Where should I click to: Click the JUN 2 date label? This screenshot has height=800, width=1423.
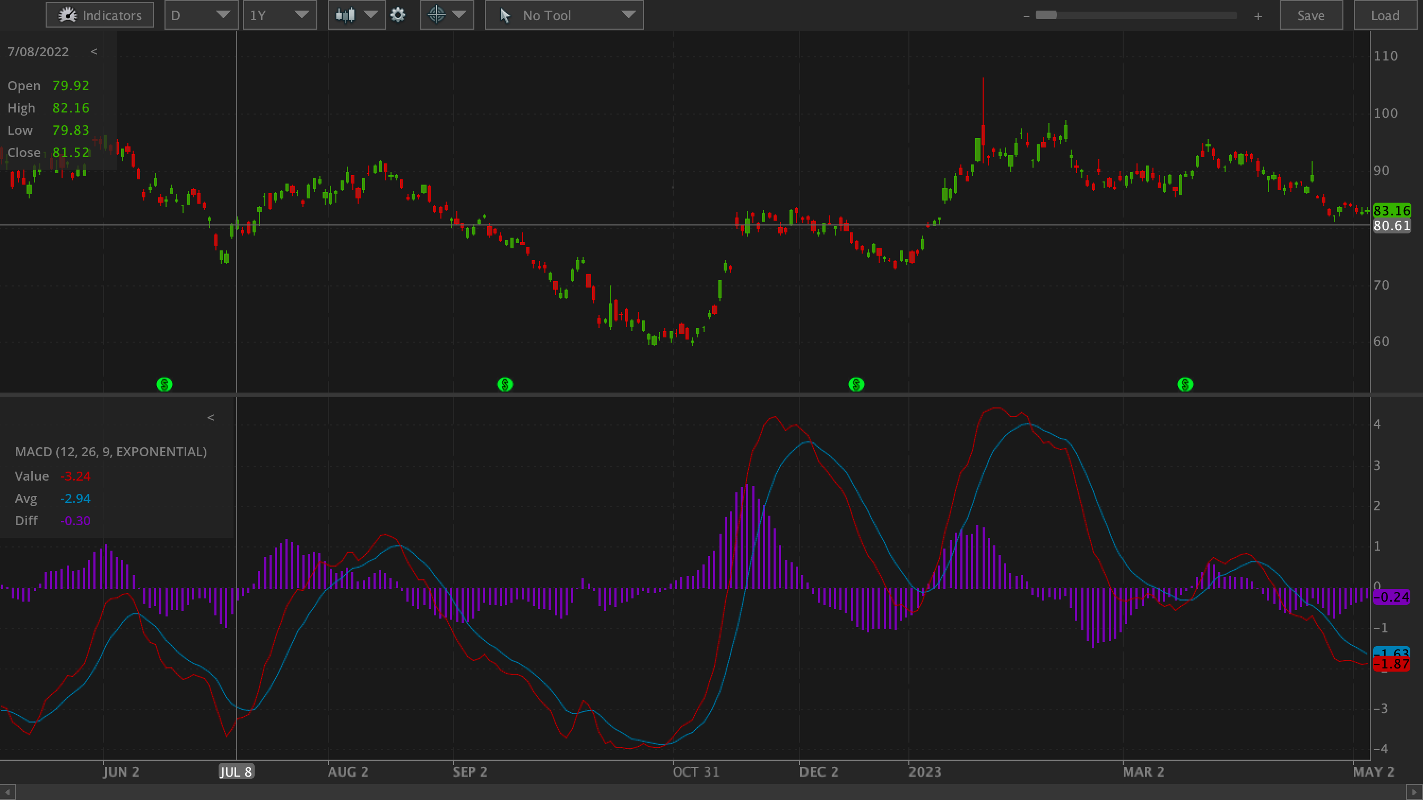tap(121, 772)
